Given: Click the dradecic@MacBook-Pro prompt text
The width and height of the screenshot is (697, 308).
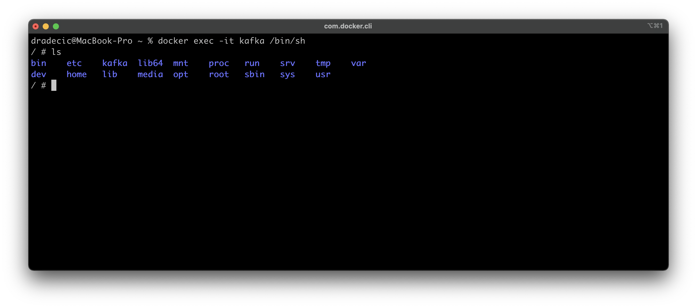Looking at the screenshot, I should (x=82, y=41).
